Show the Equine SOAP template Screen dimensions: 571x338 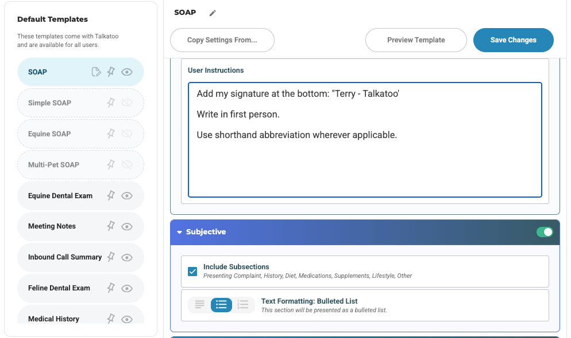point(127,133)
